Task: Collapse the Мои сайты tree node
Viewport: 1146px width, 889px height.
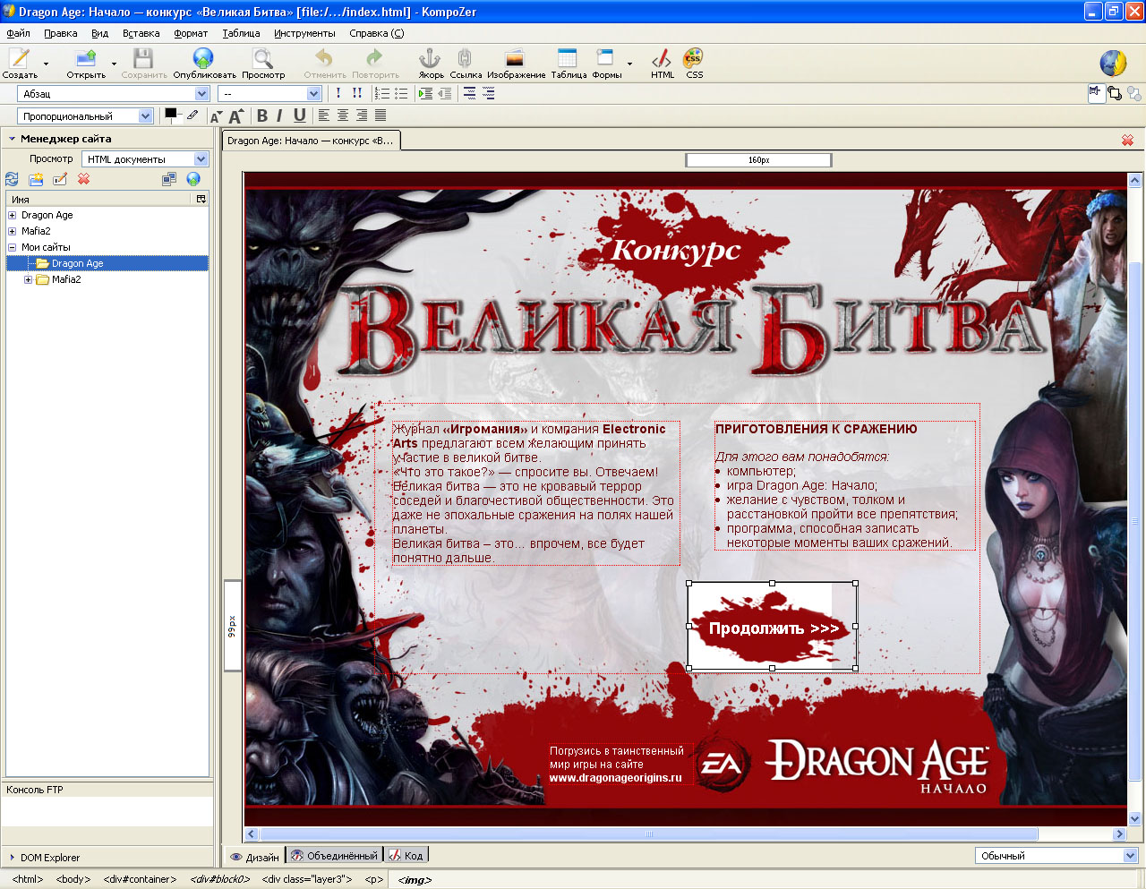Action: [x=12, y=247]
